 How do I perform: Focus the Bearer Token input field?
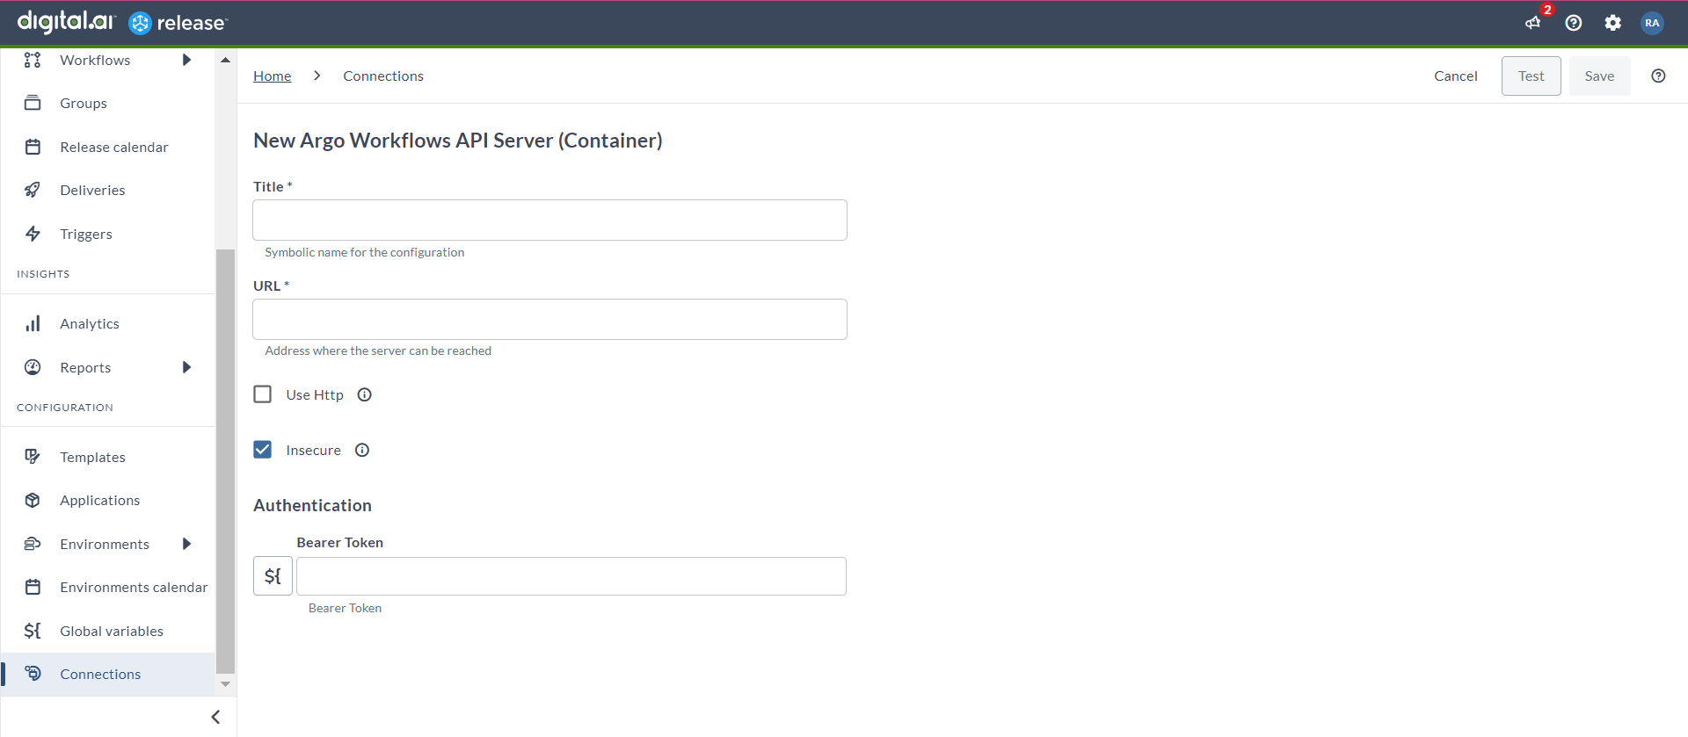pyautogui.click(x=571, y=576)
